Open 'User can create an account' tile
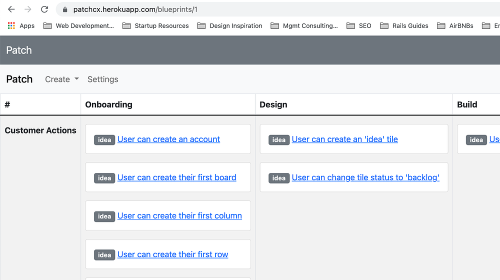 click(168, 139)
